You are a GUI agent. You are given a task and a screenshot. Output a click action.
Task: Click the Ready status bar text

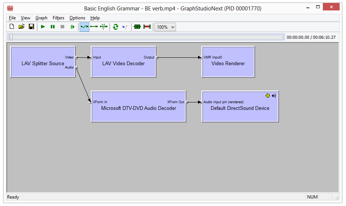[x=13, y=197]
